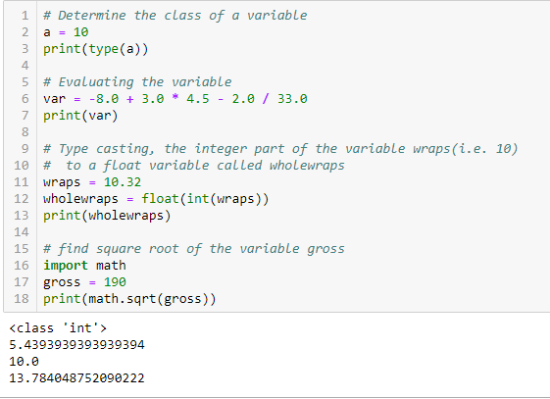The height and width of the screenshot is (399, 550).
Task: Click the value 33.0 in var expression
Action: 292,99
